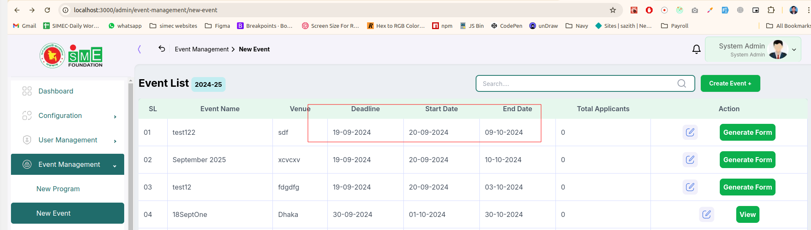
Task: Click View button for 18SeptOne event
Action: click(747, 214)
